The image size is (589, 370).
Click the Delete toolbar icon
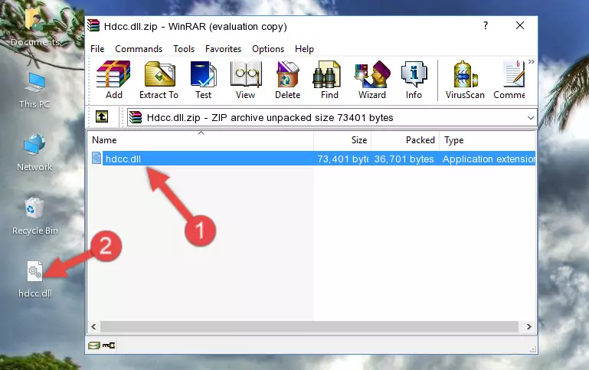288,80
